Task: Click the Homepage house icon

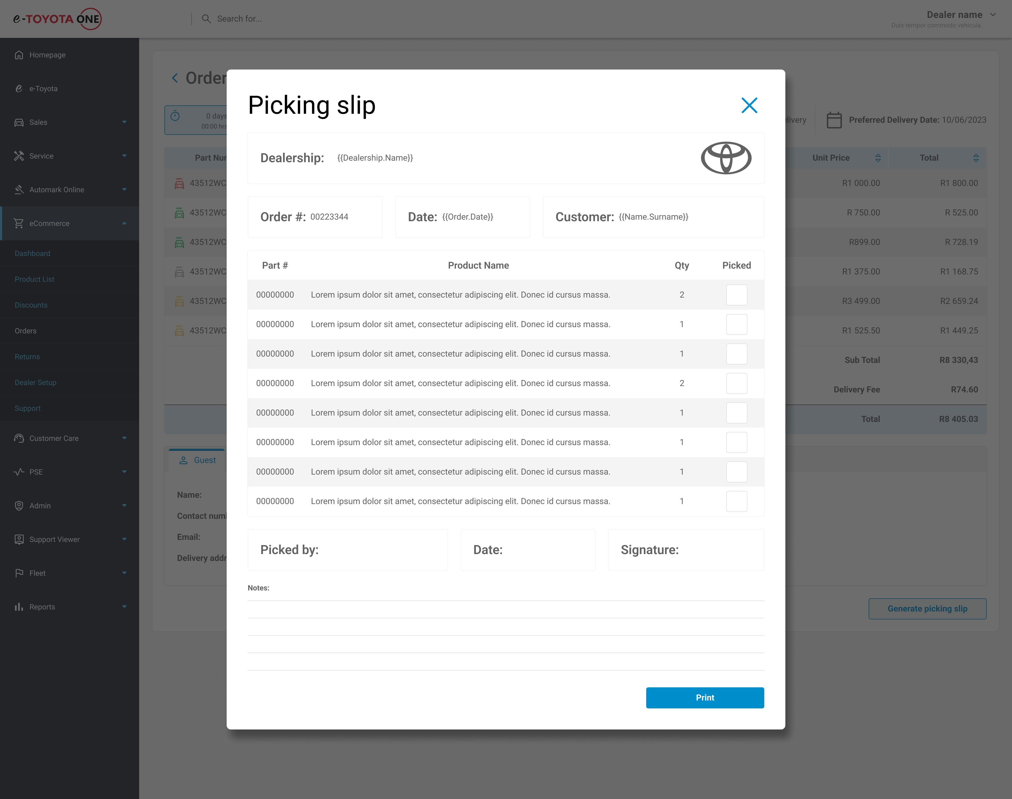Action: coord(19,55)
